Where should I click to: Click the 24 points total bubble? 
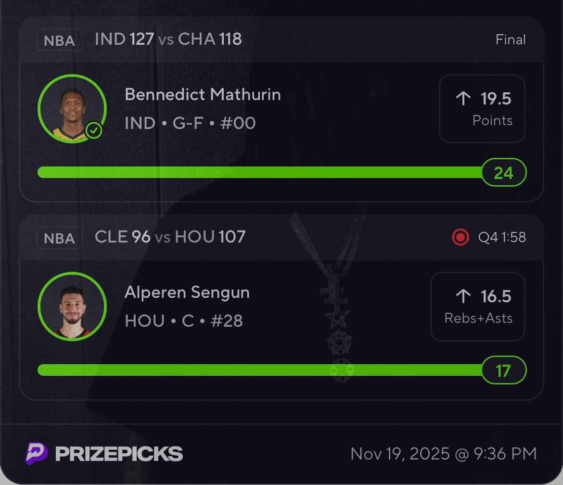click(x=503, y=172)
